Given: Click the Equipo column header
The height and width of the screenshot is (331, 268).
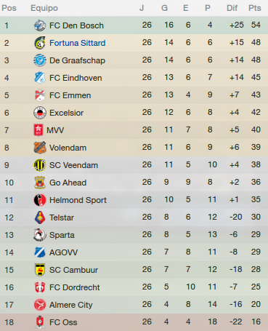Looking at the screenshot, I should [x=44, y=8].
